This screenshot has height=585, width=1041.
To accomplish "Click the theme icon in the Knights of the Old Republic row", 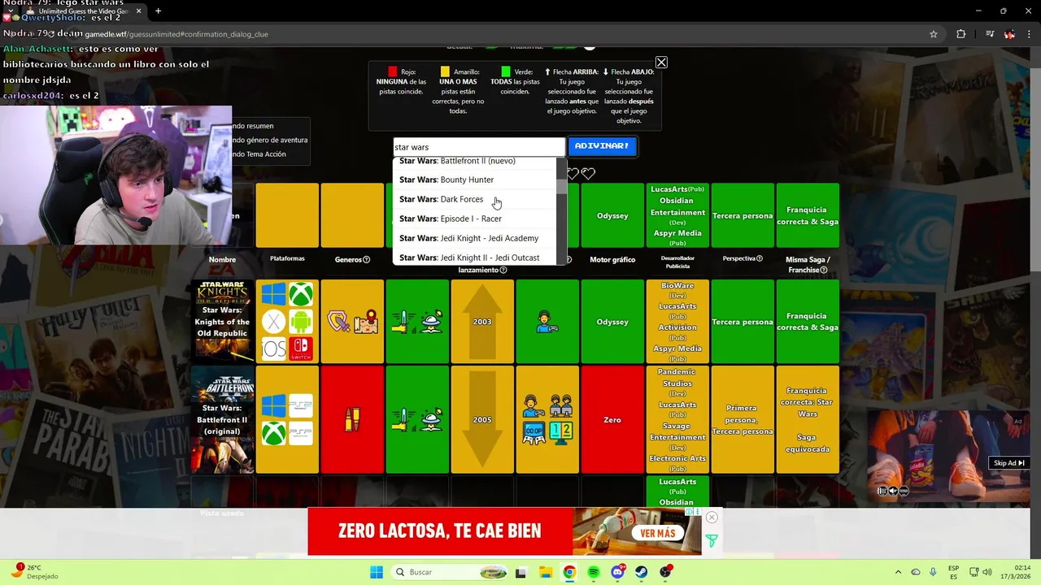I will pos(417,322).
